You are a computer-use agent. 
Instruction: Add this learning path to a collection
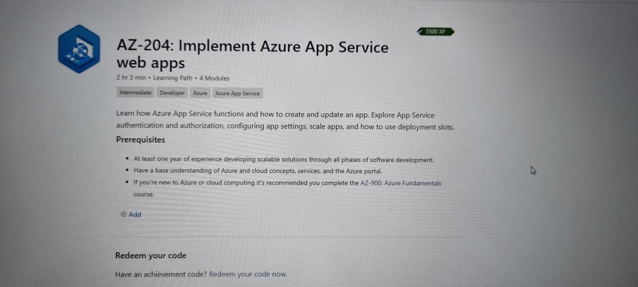(x=131, y=214)
